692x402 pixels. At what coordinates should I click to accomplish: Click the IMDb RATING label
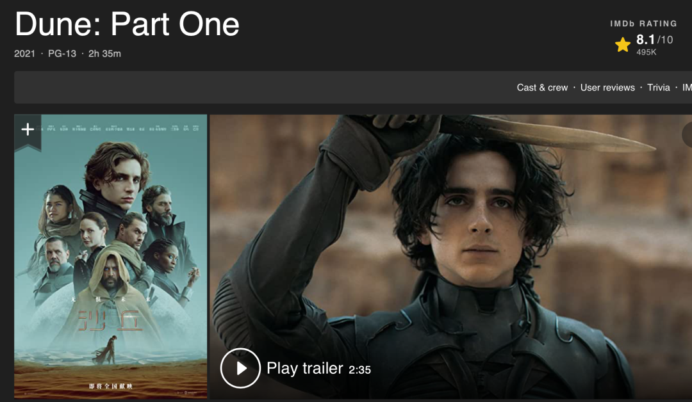pyautogui.click(x=643, y=24)
